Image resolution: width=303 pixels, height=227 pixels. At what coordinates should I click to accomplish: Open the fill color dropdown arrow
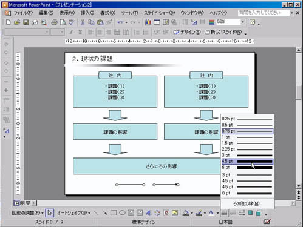(192, 213)
